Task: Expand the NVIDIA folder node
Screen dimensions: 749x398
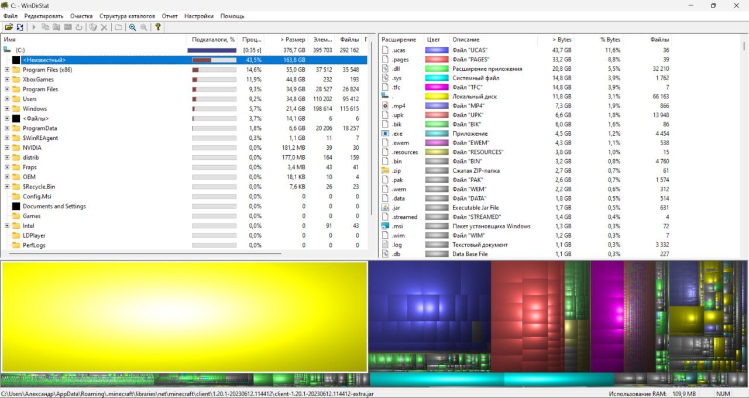Action: [7, 147]
